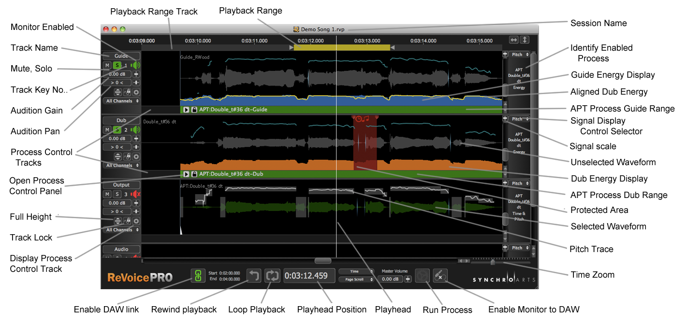The width and height of the screenshot is (687, 324).
Task: Open the Guide track All Channels dropdown
Action: (x=121, y=101)
